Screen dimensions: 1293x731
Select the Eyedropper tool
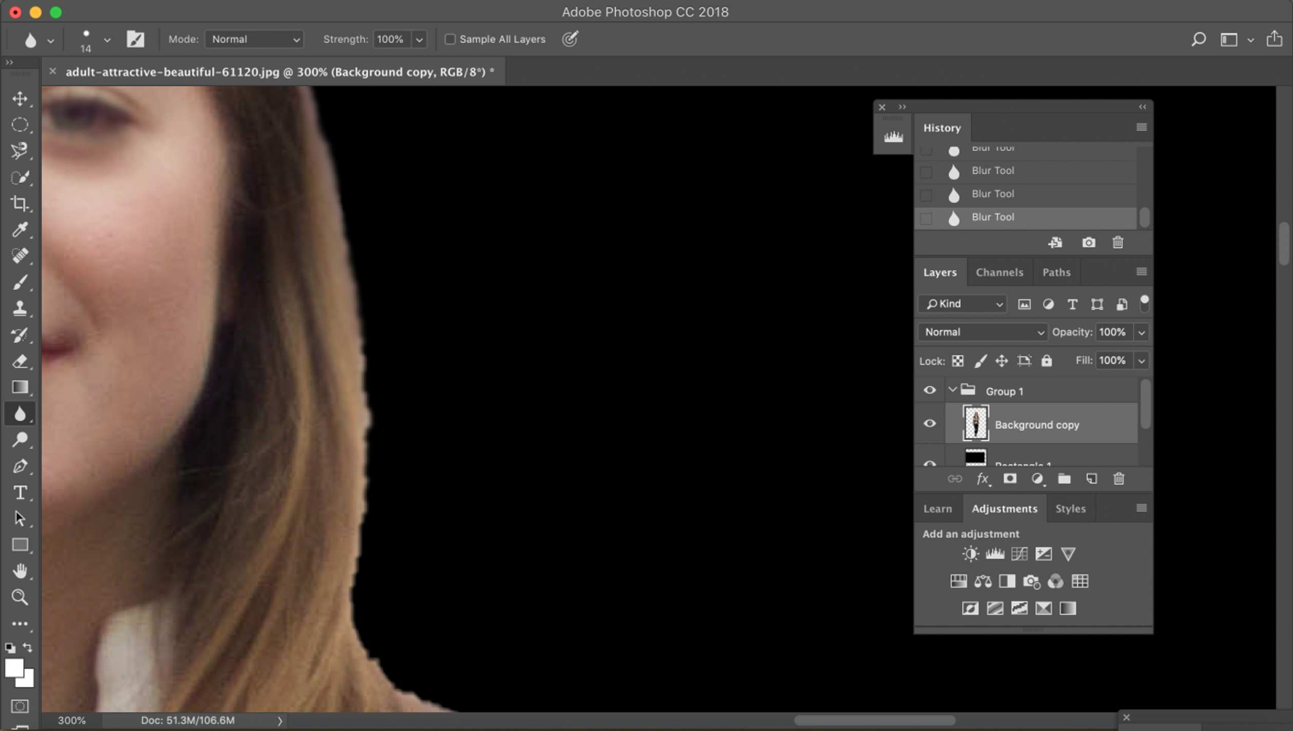pyautogui.click(x=19, y=229)
